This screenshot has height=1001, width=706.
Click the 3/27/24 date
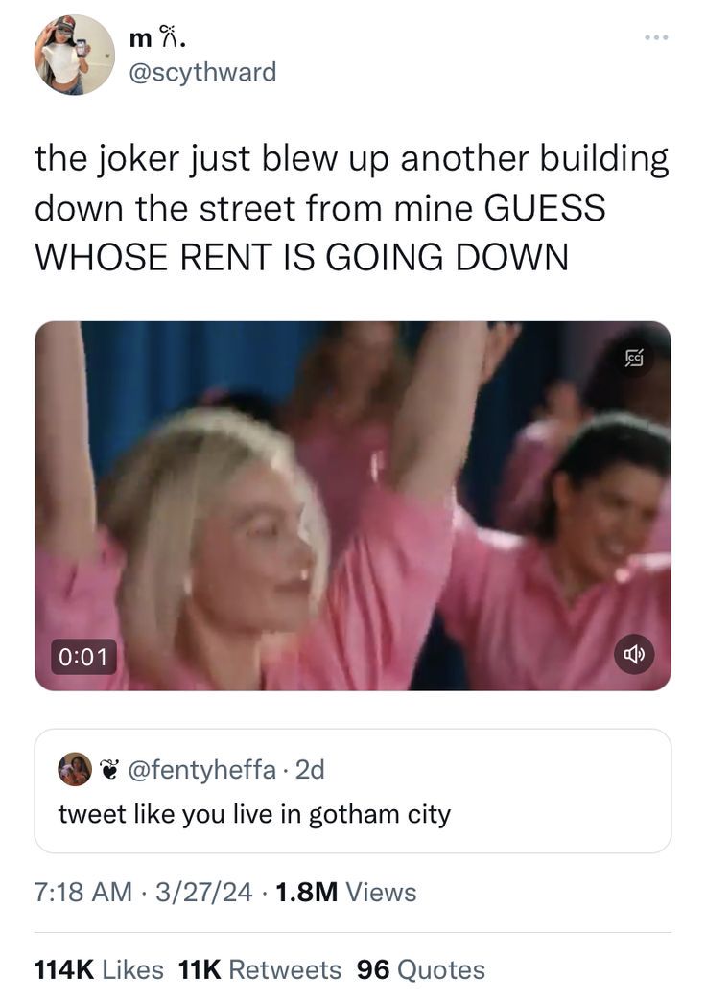(203, 892)
